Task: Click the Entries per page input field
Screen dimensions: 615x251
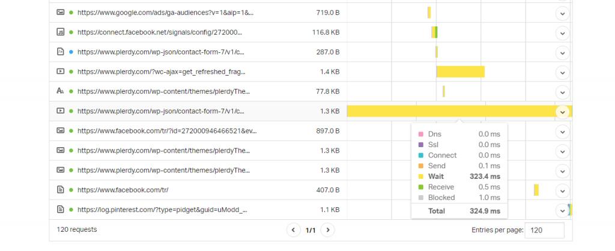Action: pos(544,230)
